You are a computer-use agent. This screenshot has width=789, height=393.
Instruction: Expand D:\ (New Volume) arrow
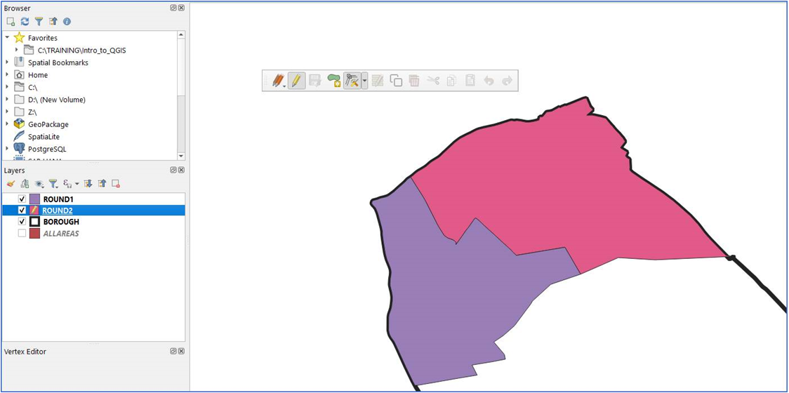click(x=7, y=100)
